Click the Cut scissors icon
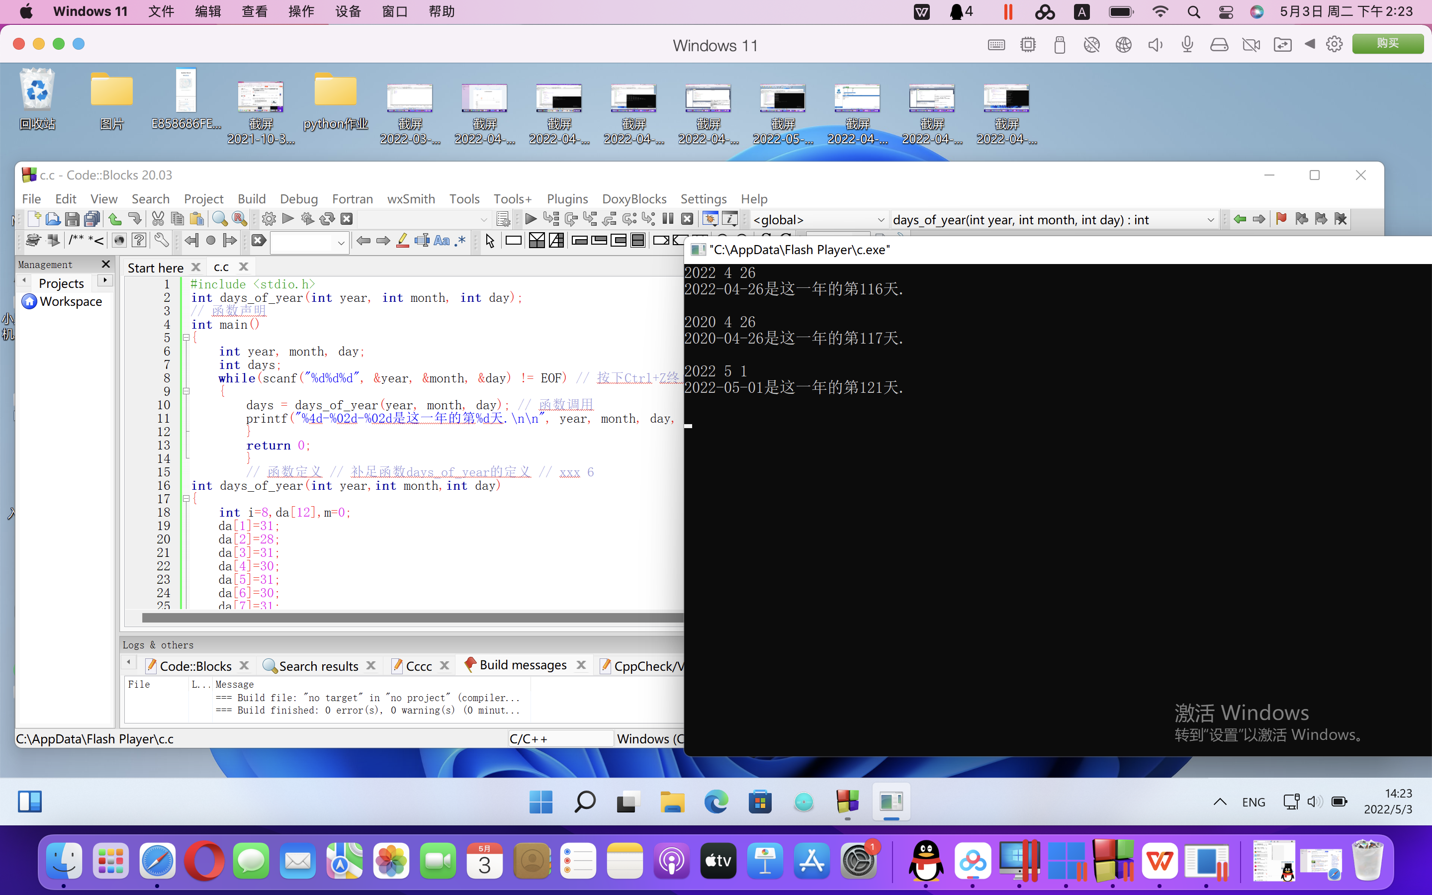1432x895 pixels. click(x=158, y=219)
